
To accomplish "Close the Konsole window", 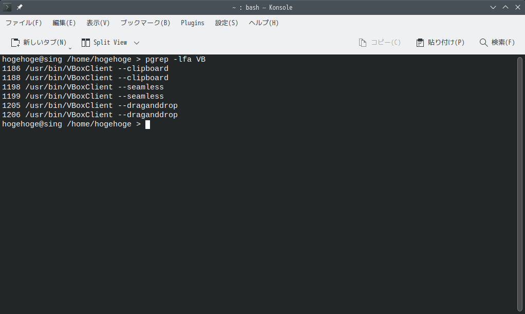I will (x=518, y=7).
